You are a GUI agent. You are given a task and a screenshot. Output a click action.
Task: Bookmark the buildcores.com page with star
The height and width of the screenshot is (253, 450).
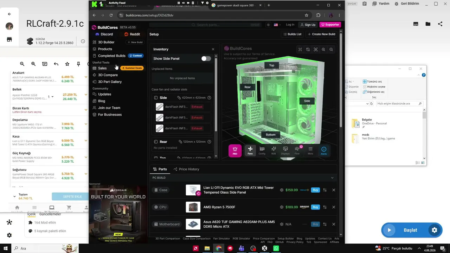click(307, 15)
